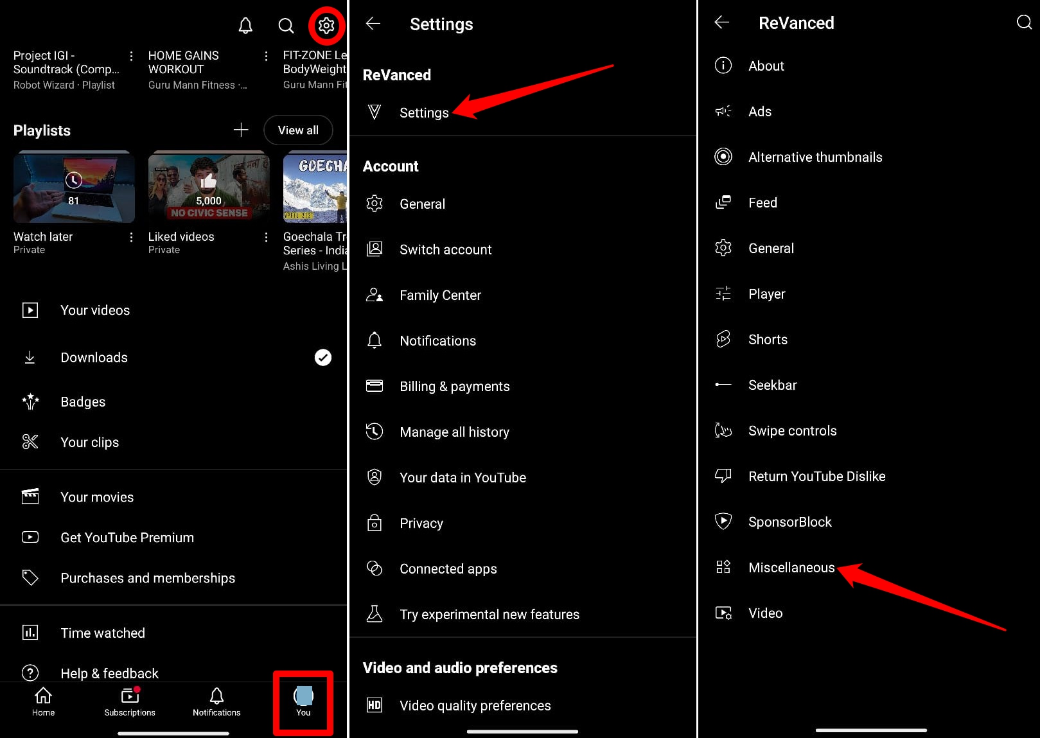
Task: Open SponsorBlock settings
Action: 789,522
